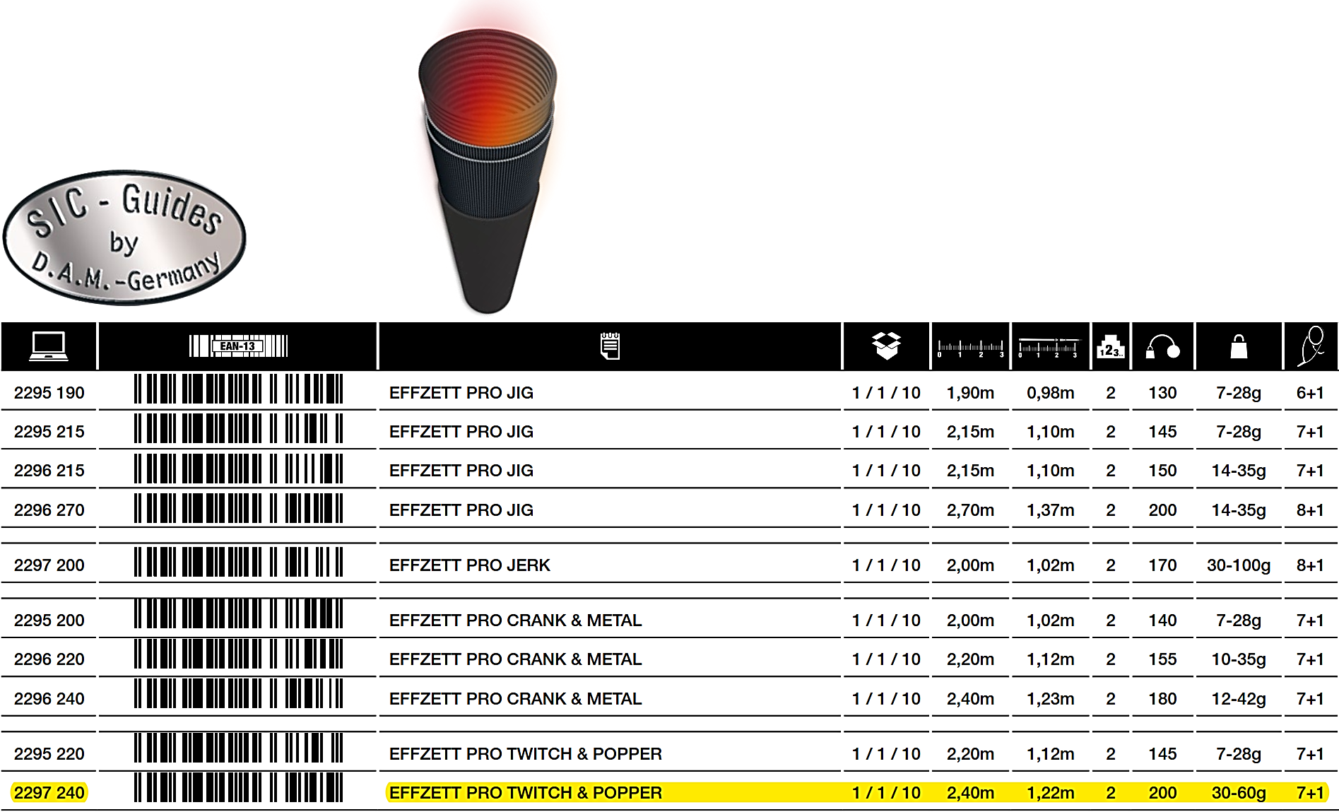The image size is (1339, 812).
Task: Click the highlighted 2297 240 article number
Action: coord(49,793)
